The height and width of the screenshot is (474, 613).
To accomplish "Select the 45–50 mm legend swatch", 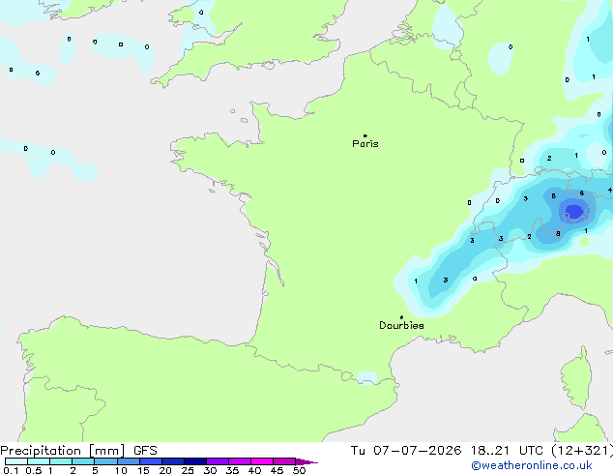I will tap(284, 461).
